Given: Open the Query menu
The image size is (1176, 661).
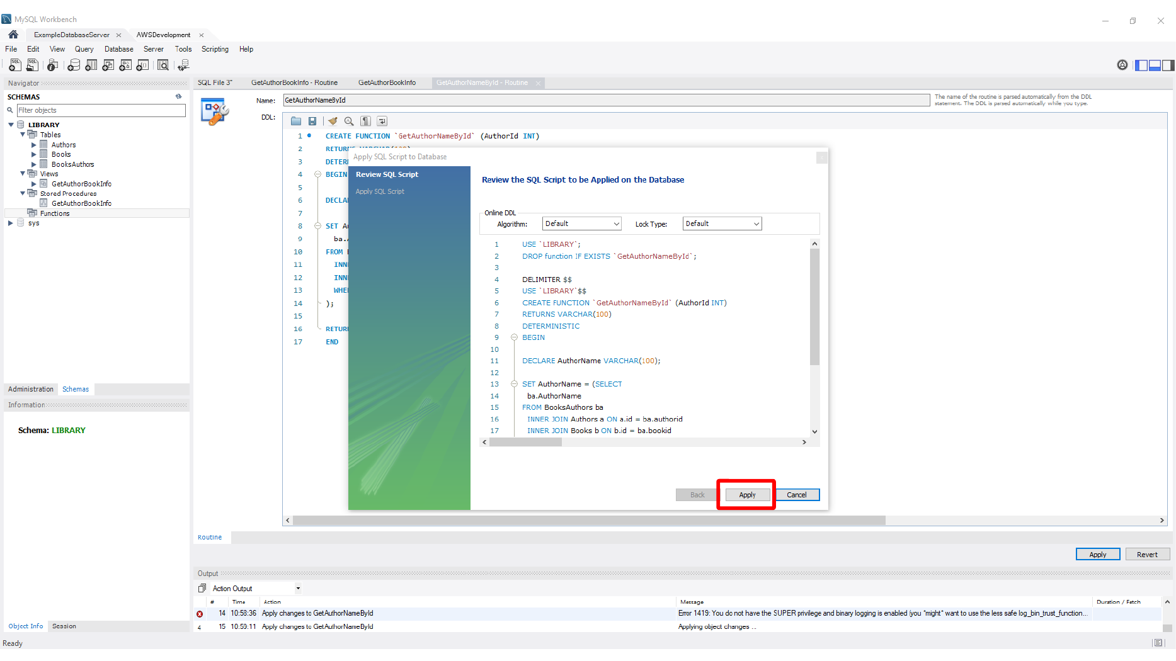Looking at the screenshot, I should tap(84, 49).
